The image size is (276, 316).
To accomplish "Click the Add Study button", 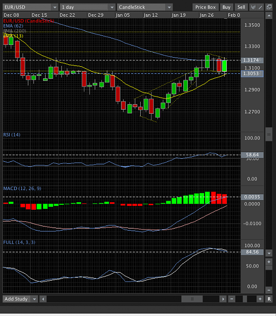I will (16, 299).
